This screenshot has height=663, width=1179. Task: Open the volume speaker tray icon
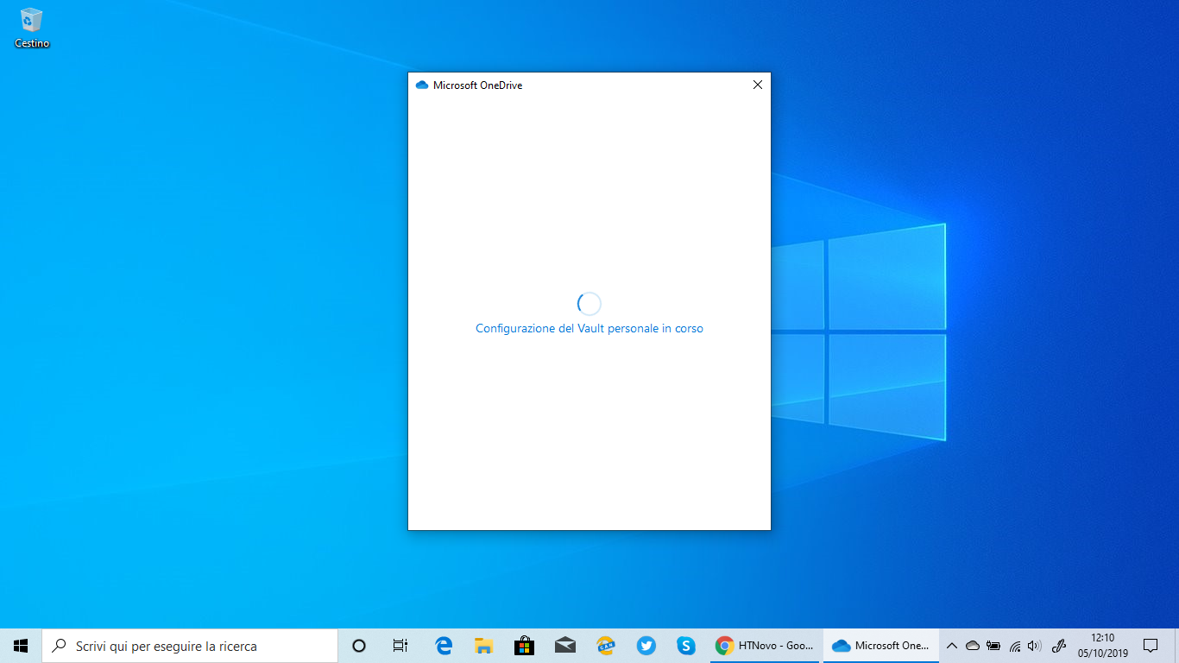[1035, 646]
